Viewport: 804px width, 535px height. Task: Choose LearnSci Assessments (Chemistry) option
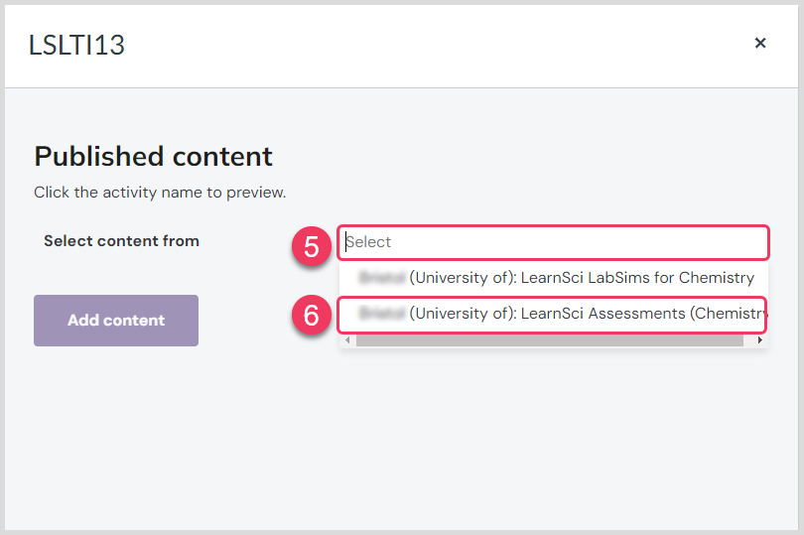(x=553, y=314)
